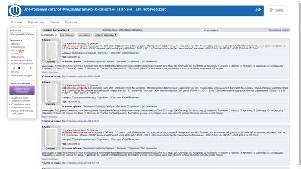Screen dimensions: 301x169
Task: Open the Основная рубрика link of record 2
Action: pyautogui.click(x=120, y=106)
